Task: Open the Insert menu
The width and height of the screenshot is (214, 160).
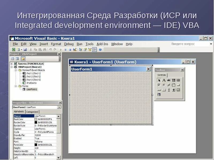Action: 44,44
